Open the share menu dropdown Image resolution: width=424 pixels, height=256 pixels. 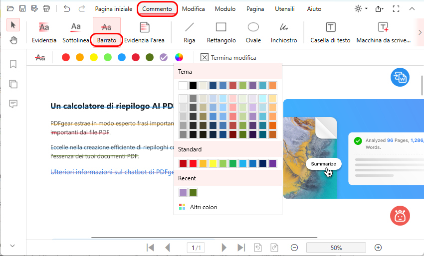coord(380,9)
